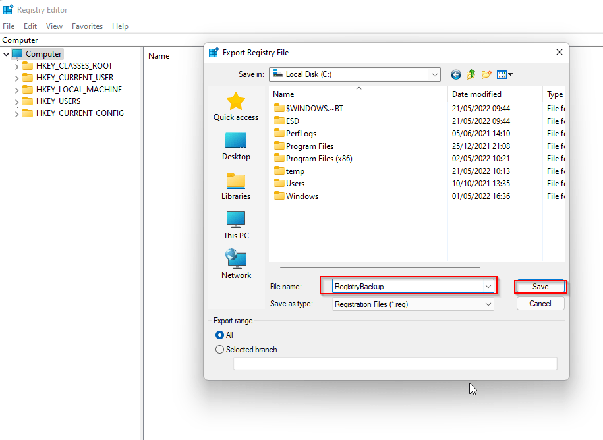Expand the HKEY_LOCAL_MACHINE tree node
Image resolution: width=603 pixels, height=440 pixels.
click(17, 90)
